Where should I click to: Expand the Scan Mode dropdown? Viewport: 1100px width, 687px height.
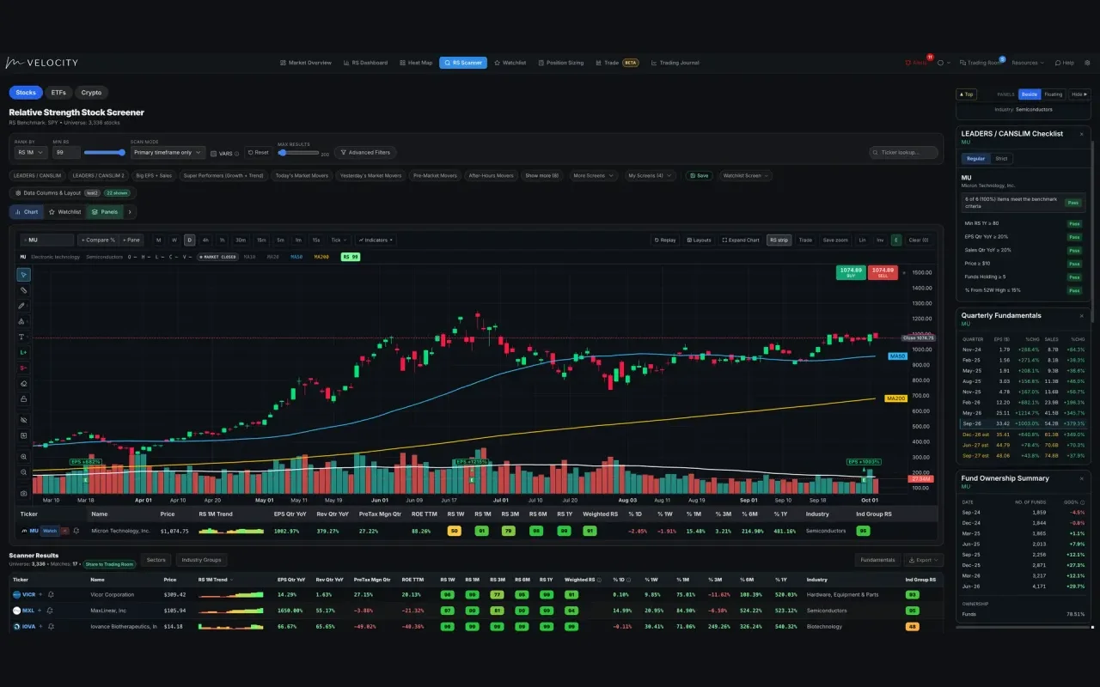[168, 153]
